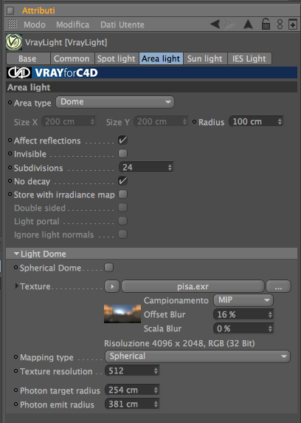Click the Risoluzione 4096 x 2048 text
Image resolution: width=301 pixels, height=423 pixels.
click(179, 343)
